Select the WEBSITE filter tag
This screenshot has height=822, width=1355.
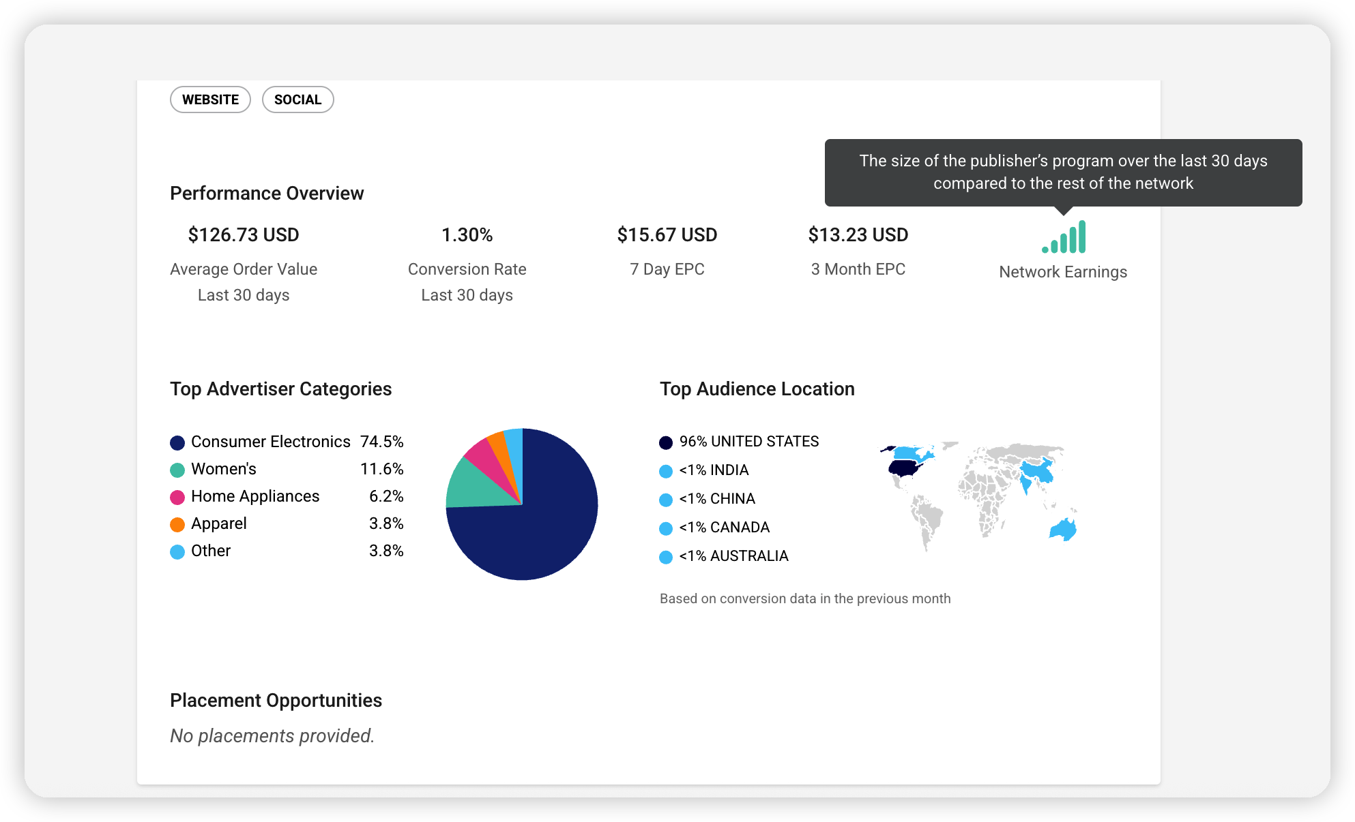pos(210,100)
